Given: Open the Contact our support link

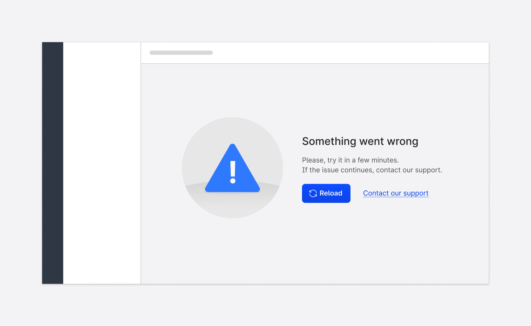Looking at the screenshot, I should point(395,193).
